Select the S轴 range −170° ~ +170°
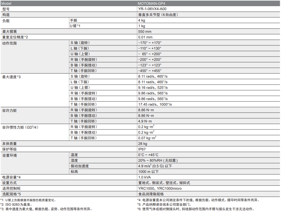Viewport: 281px width, 211px height. click(150, 43)
